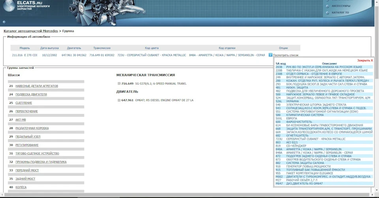This screenshot has width=379, height=198.
Task: Click the blue question icon before Посмотреть список
Action: [x=270, y=55]
